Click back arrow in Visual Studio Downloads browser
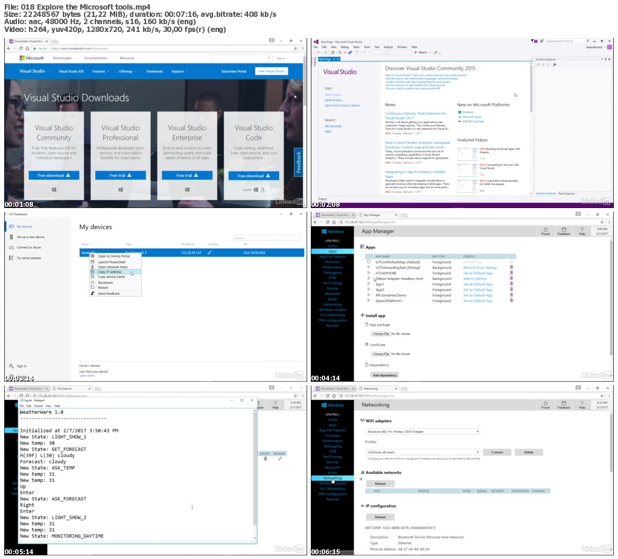618x559 pixels. pos(8,48)
